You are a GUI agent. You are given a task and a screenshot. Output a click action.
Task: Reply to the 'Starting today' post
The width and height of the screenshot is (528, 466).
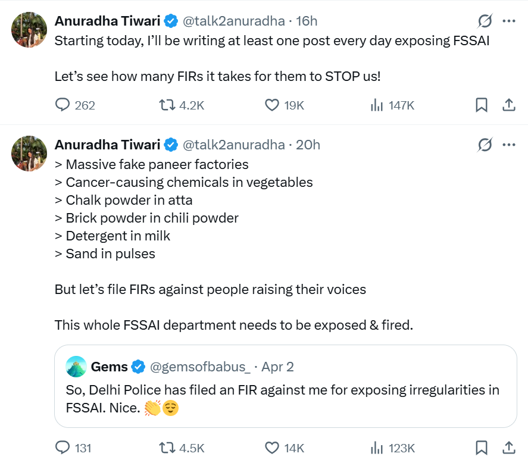coord(63,105)
